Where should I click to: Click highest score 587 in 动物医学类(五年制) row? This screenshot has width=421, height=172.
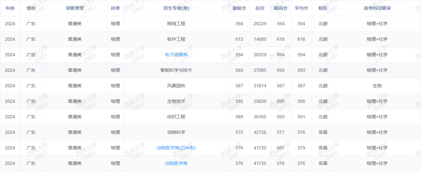(281, 148)
